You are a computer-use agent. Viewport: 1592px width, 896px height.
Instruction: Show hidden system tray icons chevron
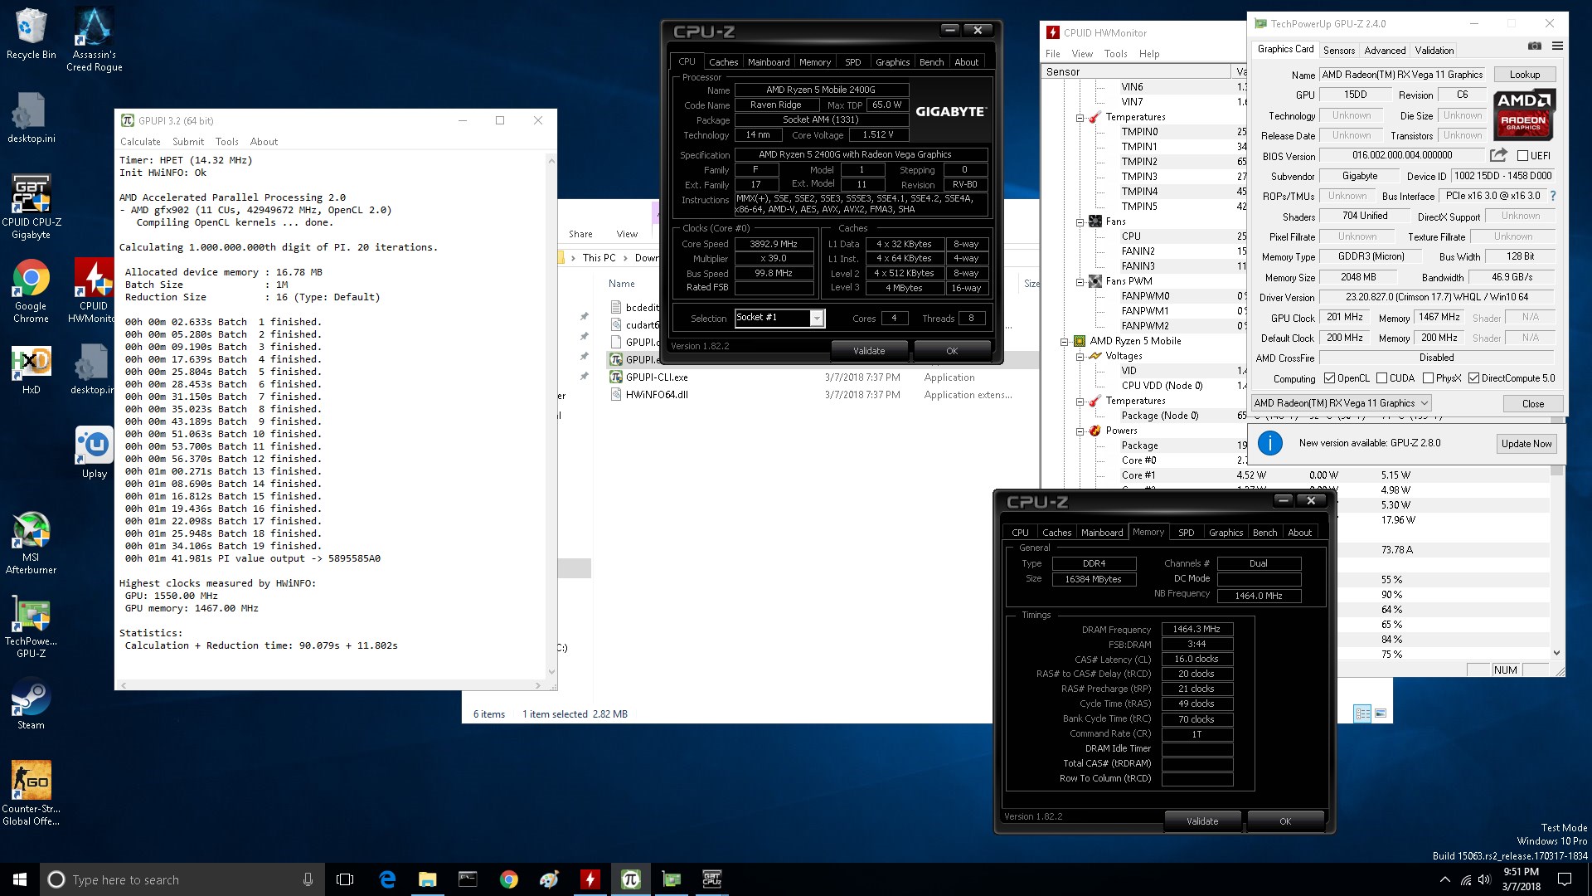pos(1444,879)
